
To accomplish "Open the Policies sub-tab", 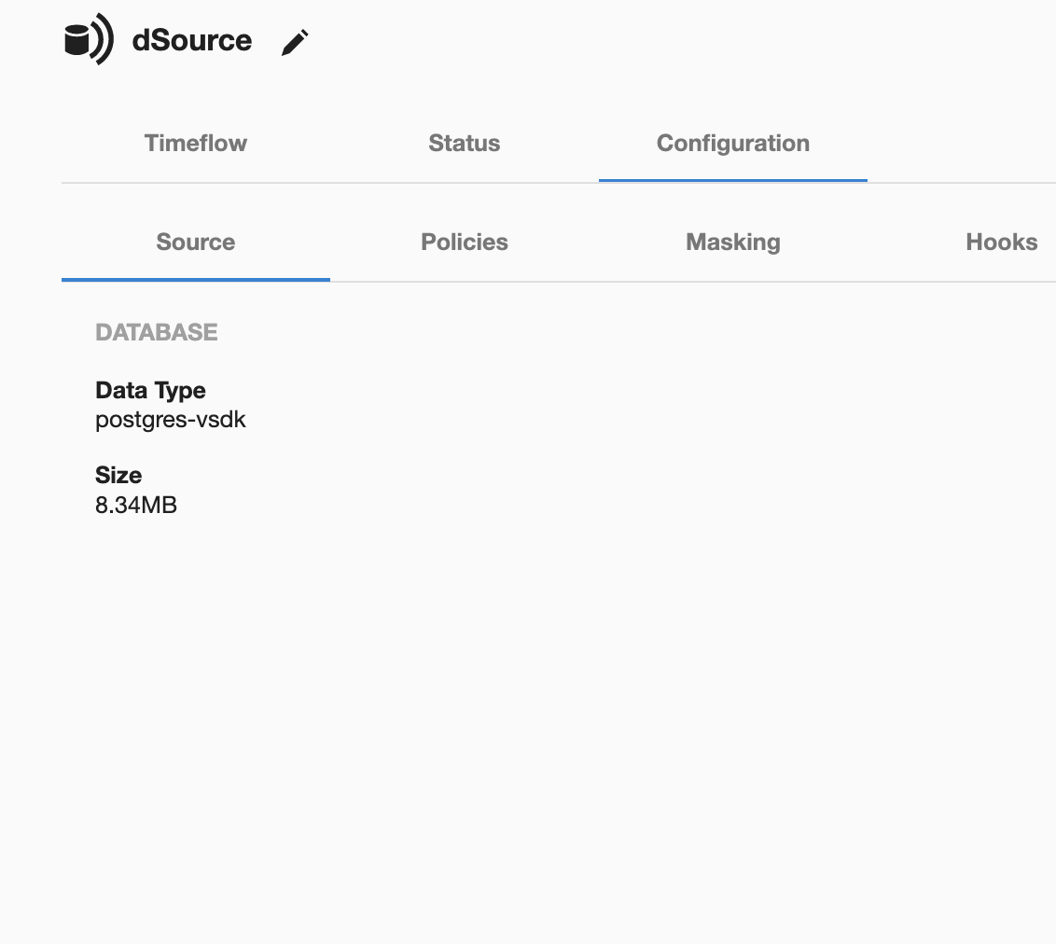I will point(464,243).
